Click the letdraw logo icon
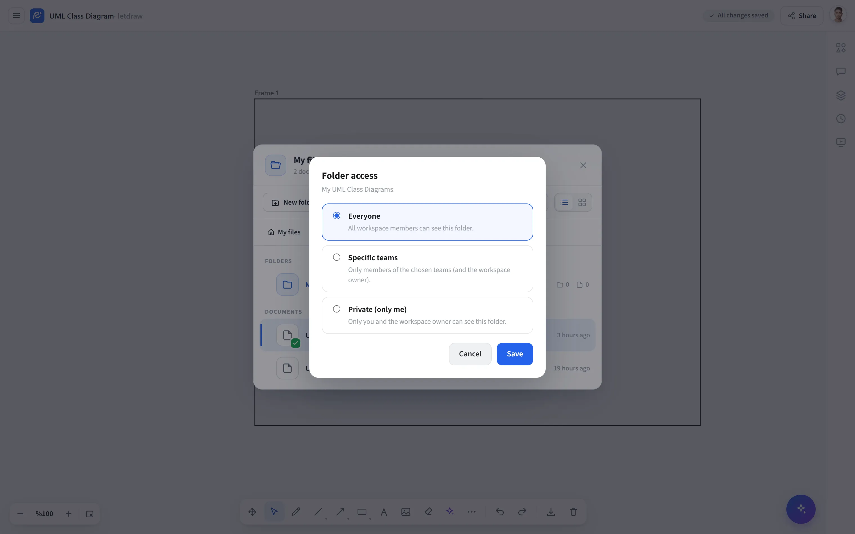 37,15
